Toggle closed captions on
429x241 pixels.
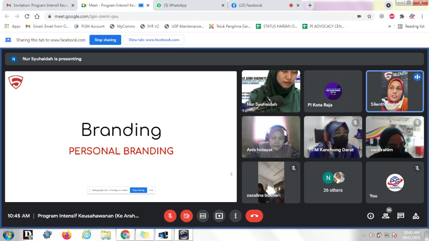click(x=203, y=216)
